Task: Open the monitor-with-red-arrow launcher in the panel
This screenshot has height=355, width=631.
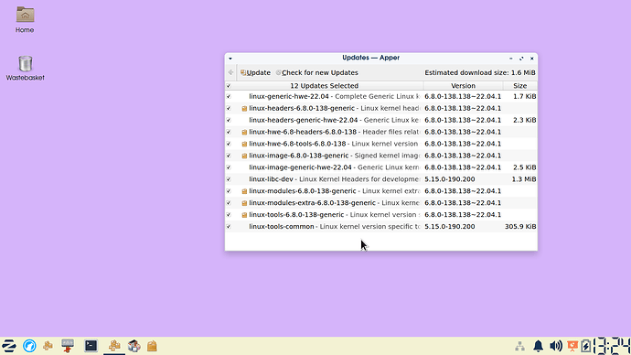Action: pos(68,346)
